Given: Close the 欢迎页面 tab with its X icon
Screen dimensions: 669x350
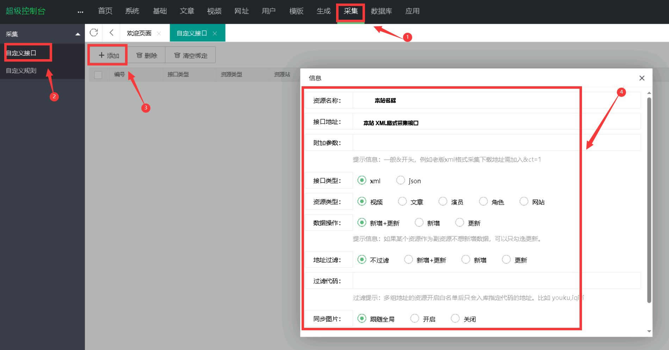Looking at the screenshot, I should (x=159, y=33).
